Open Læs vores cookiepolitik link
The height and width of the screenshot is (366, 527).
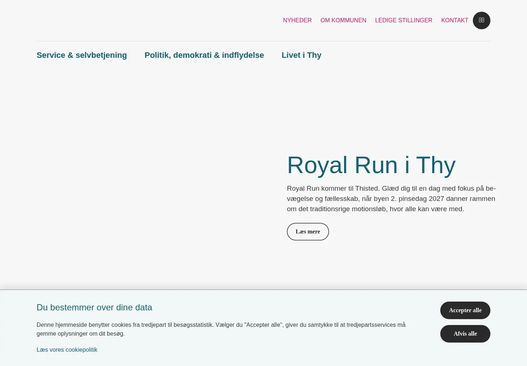(67, 350)
